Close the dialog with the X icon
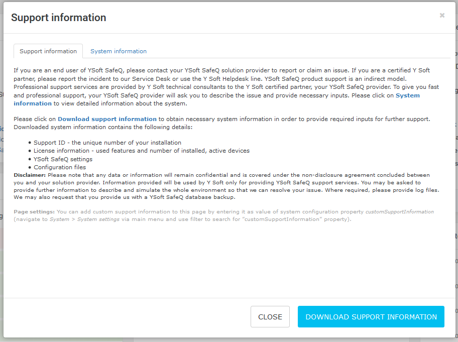Screen dimensions: 458x342 tap(442, 16)
